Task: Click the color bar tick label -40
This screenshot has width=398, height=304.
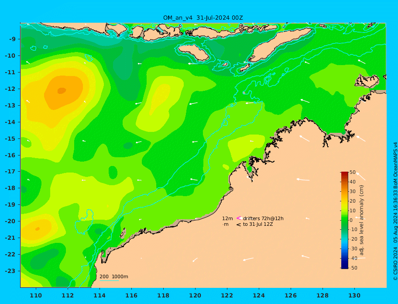Action: 353,259
